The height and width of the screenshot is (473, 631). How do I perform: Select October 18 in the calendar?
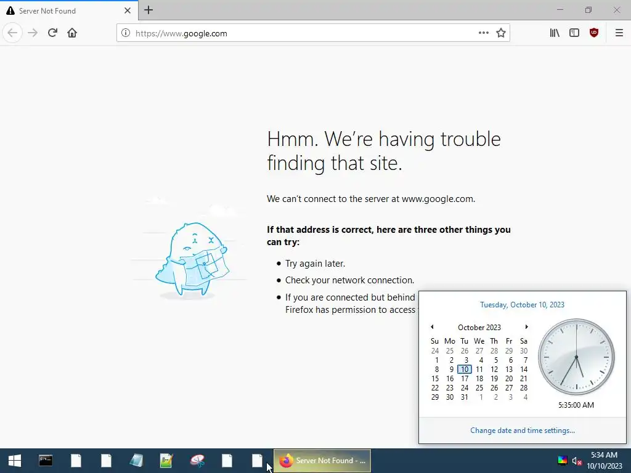(x=479, y=379)
